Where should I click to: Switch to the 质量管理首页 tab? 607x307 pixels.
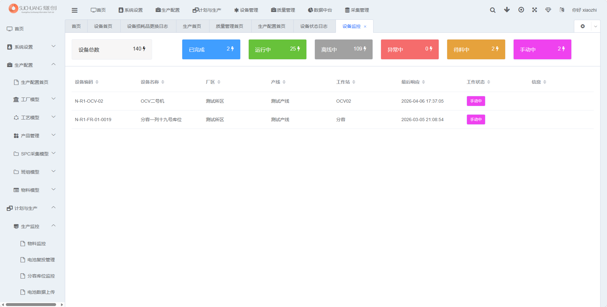pyautogui.click(x=230, y=26)
